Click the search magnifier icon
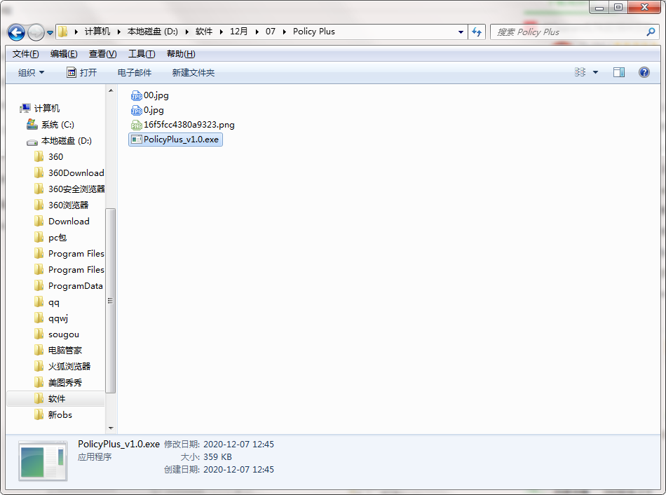Image resolution: width=666 pixels, height=495 pixels. coord(651,32)
